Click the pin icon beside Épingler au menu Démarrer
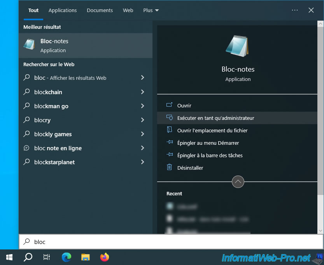The image size is (324, 265). pyautogui.click(x=170, y=142)
